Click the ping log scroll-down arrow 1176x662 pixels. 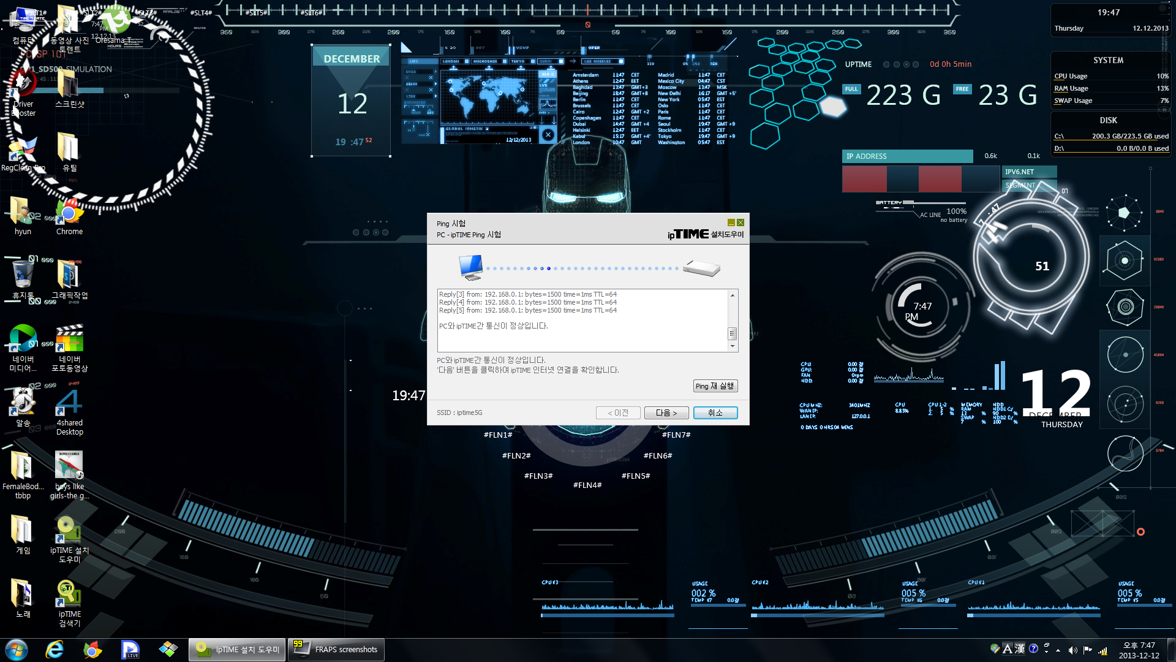point(732,346)
